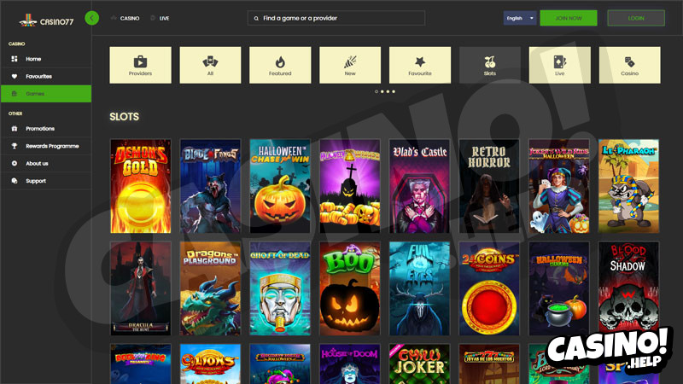Image resolution: width=683 pixels, height=384 pixels.
Task: Open the Halloween Charms slot
Action: coord(559,288)
